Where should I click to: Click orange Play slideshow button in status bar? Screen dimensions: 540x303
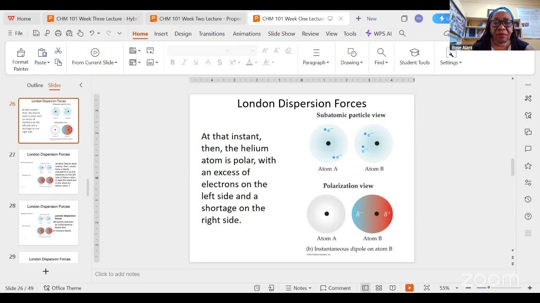pyautogui.click(x=409, y=288)
